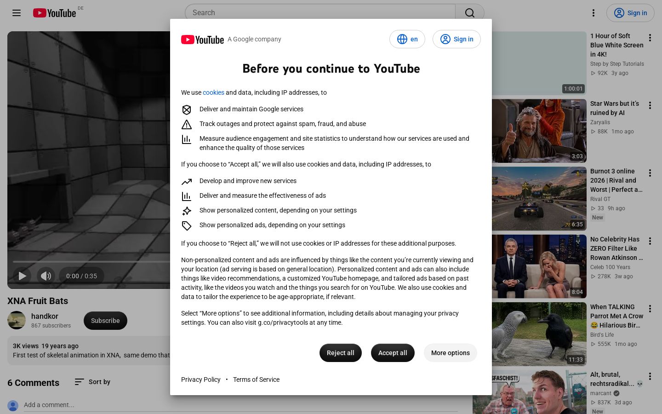The image size is (662, 414).
Task: Click the '867 subscribers' text
Action: (x=51, y=326)
